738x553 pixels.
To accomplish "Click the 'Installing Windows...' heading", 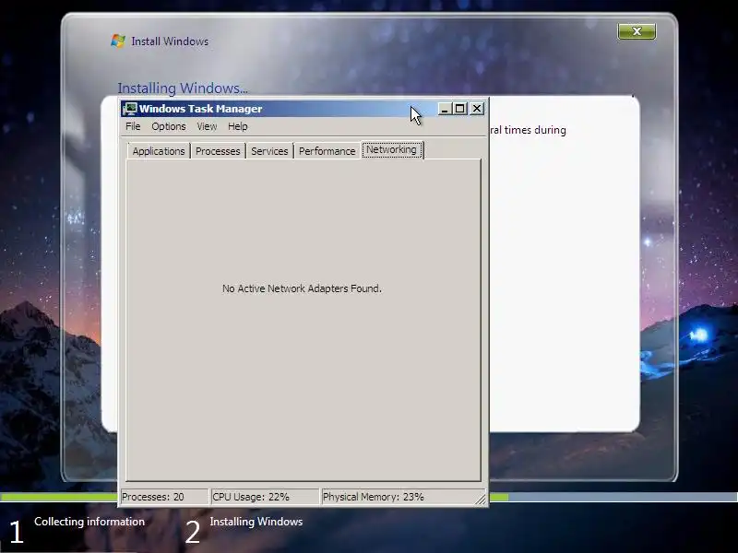I will (x=183, y=88).
